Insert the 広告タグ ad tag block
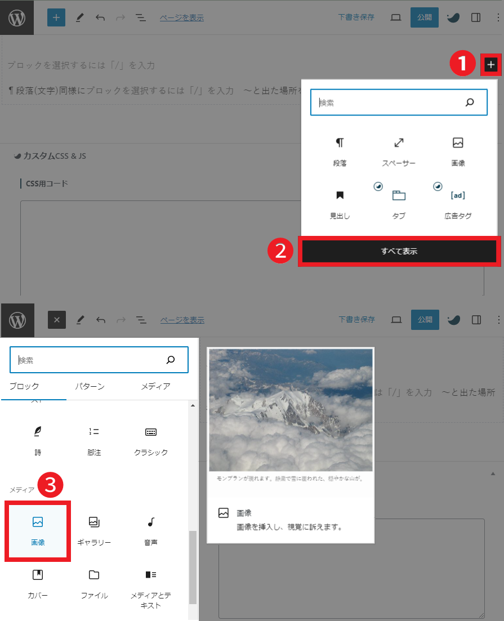The height and width of the screenshot is (621, 504). coord(458,204)
